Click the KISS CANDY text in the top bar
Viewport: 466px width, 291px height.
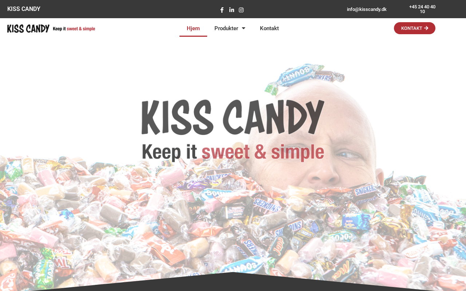[x=24, y=9]
